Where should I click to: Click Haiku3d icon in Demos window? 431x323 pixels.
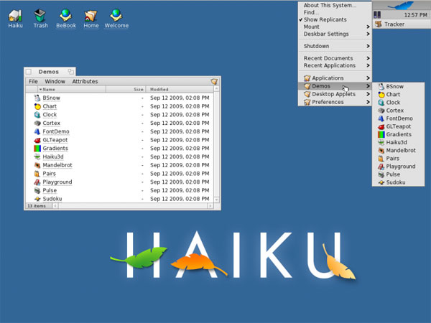[37, 156]
